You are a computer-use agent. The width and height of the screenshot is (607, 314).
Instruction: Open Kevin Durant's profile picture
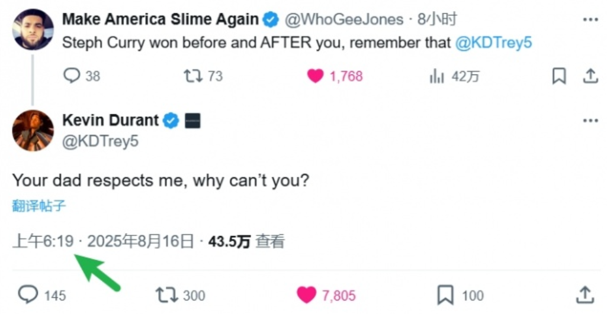click(33, 130)
